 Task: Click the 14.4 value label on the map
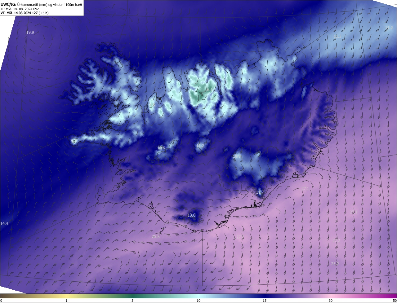(4, 223)
